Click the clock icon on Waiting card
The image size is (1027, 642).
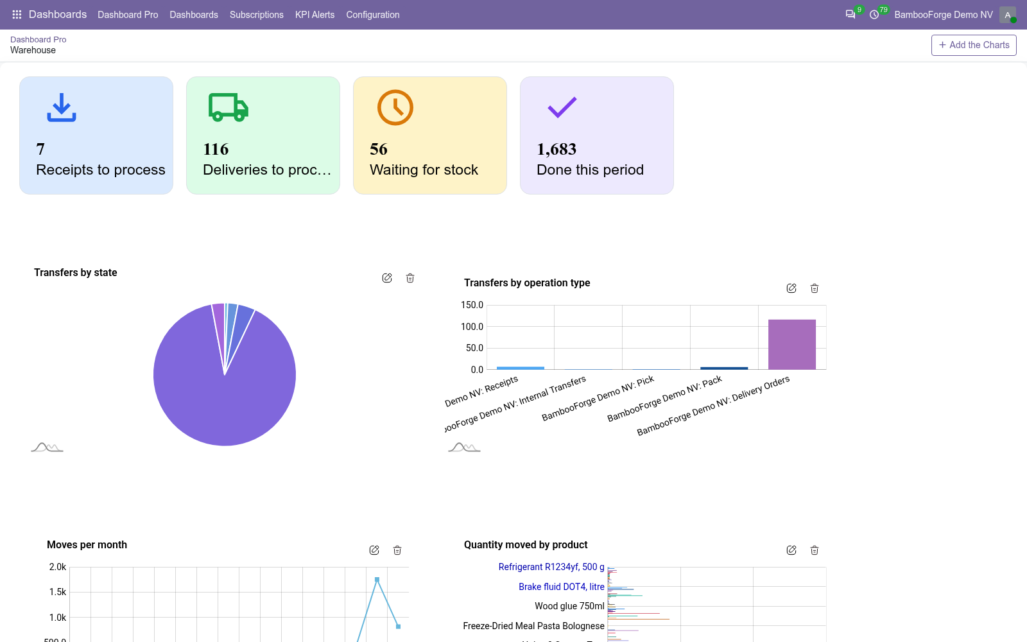tap(395, 107)
